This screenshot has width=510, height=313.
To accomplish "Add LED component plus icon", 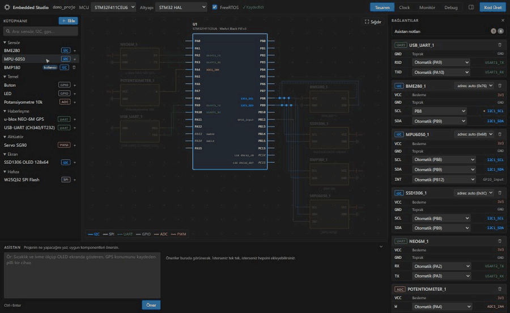I will click(x=75, y=94).
